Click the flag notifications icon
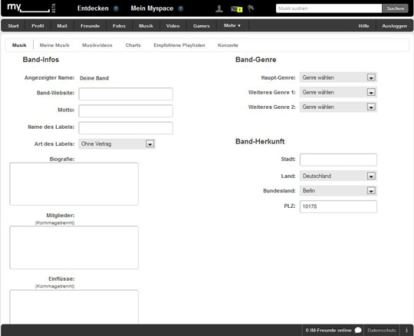The height and width of the screenshot is (336, 414). point(251,8)
